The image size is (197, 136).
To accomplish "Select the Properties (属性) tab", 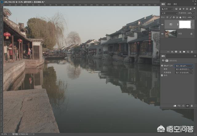I will [163, 56].
